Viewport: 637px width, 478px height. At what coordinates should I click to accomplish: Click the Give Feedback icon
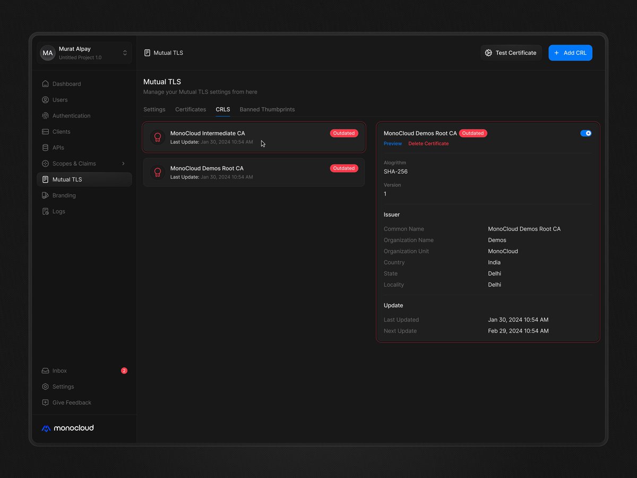click(45, 403)
